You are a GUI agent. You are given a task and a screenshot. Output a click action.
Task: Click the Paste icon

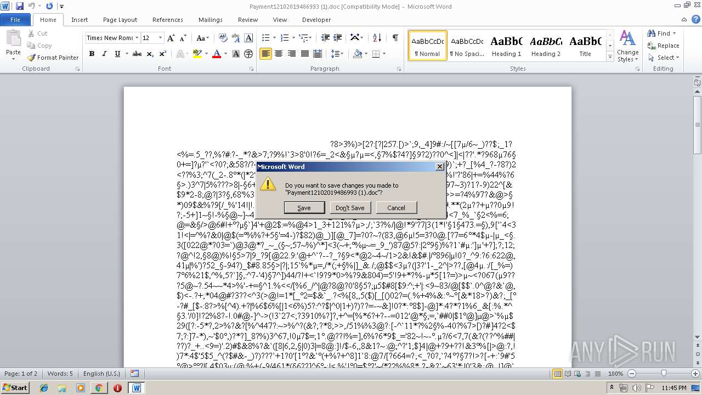(13, 38)
